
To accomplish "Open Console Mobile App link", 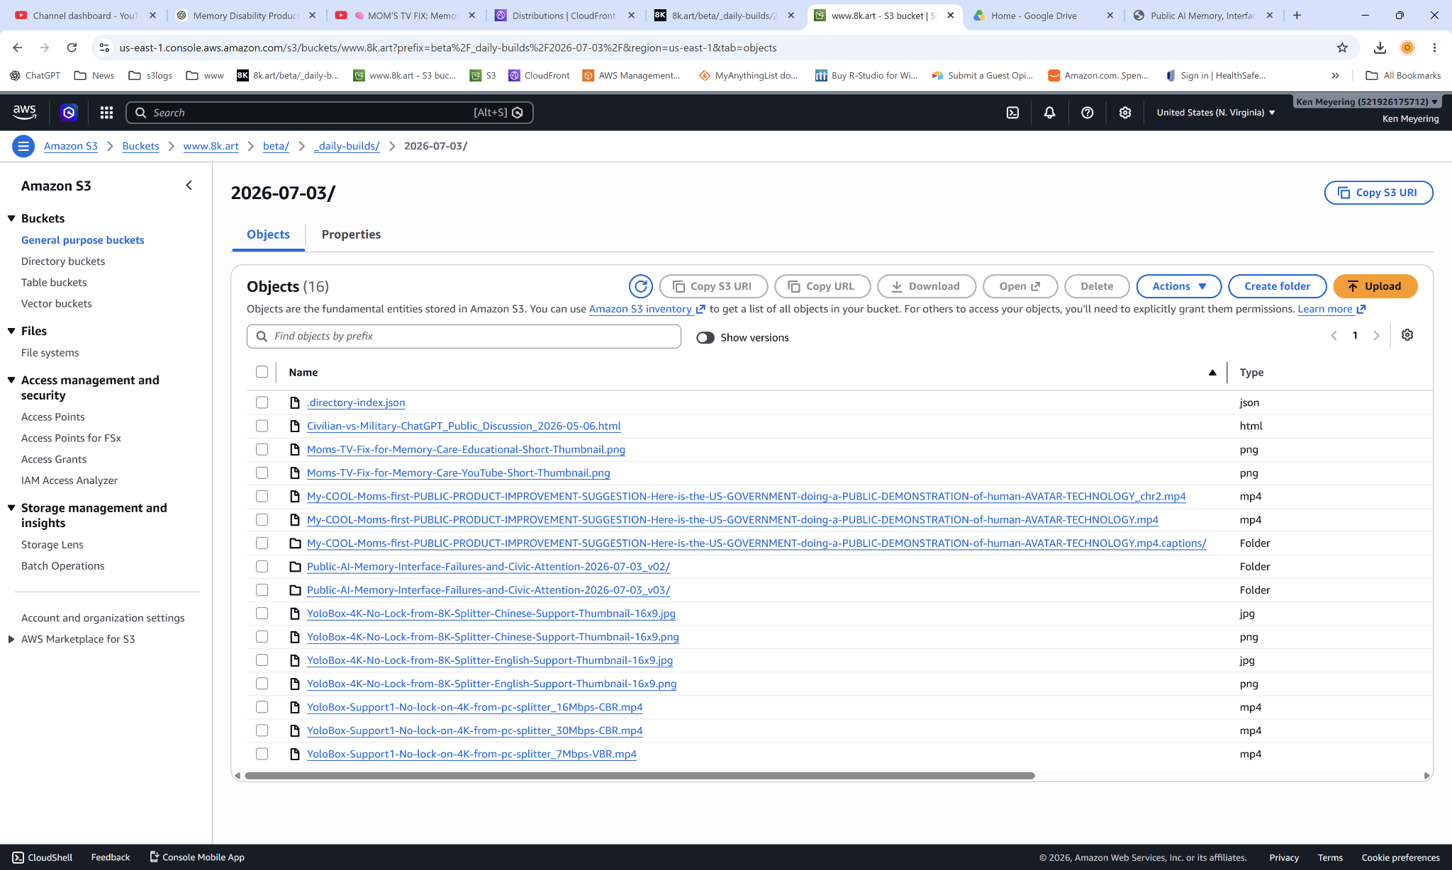I will click(x=197, y=857).
